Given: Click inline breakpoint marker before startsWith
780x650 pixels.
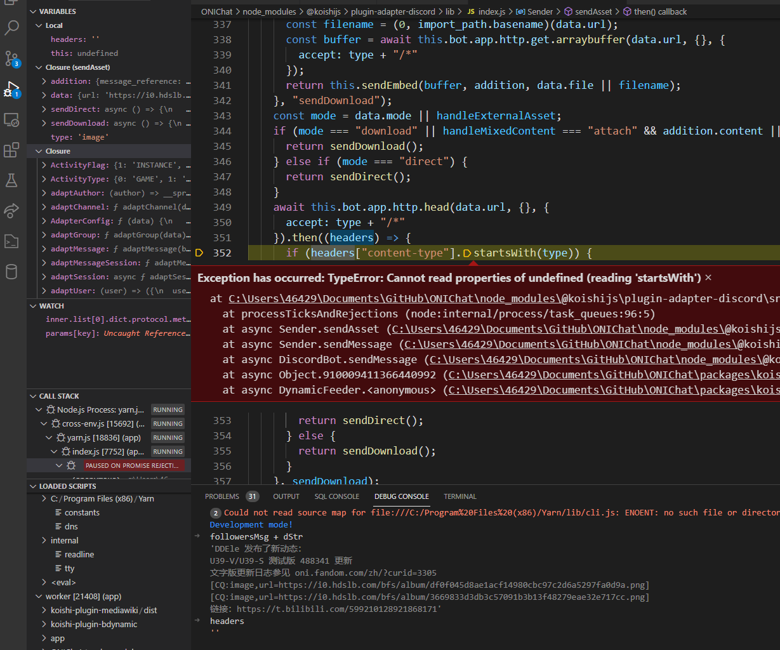Looking at the screenshot, I should (x=467, y=253).
